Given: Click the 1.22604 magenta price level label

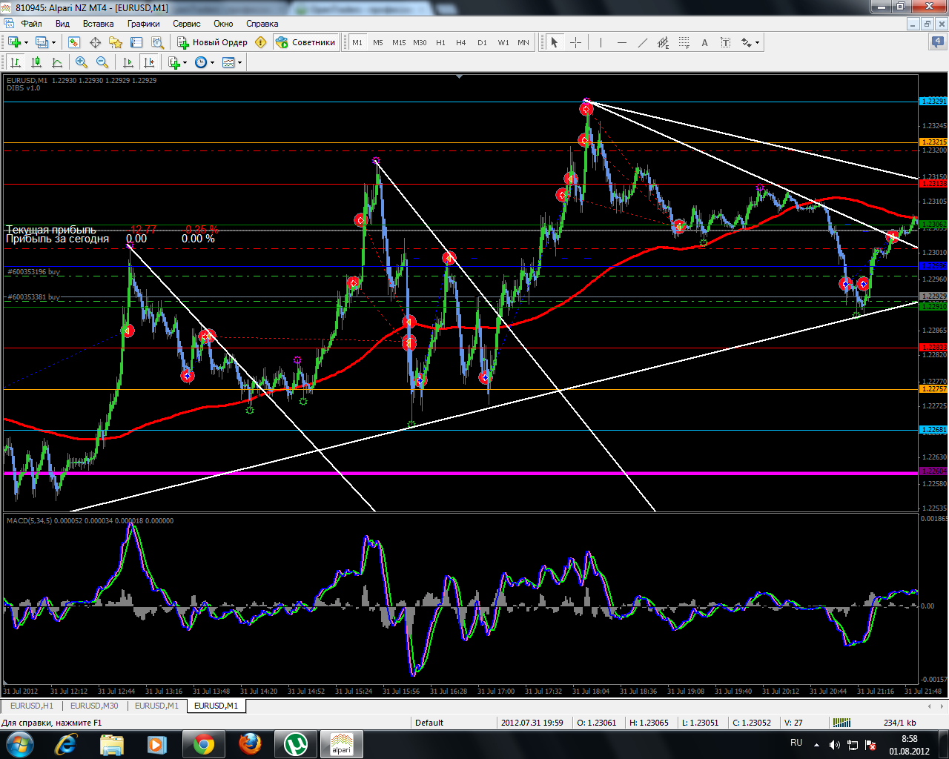Looking at the screenshot, I should pos(933,471).
